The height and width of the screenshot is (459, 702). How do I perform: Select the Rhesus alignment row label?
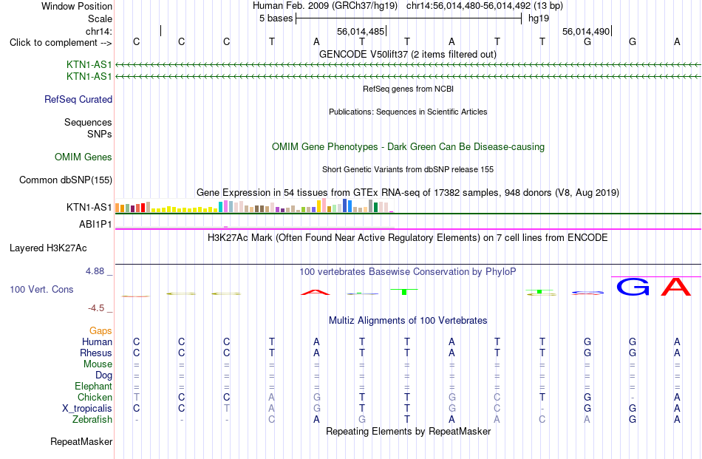tap(96, 353)
